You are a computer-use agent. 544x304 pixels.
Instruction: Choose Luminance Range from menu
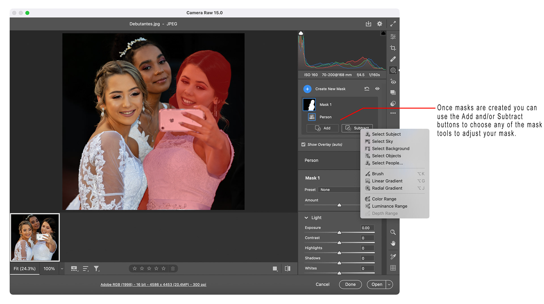click(390, 206)
